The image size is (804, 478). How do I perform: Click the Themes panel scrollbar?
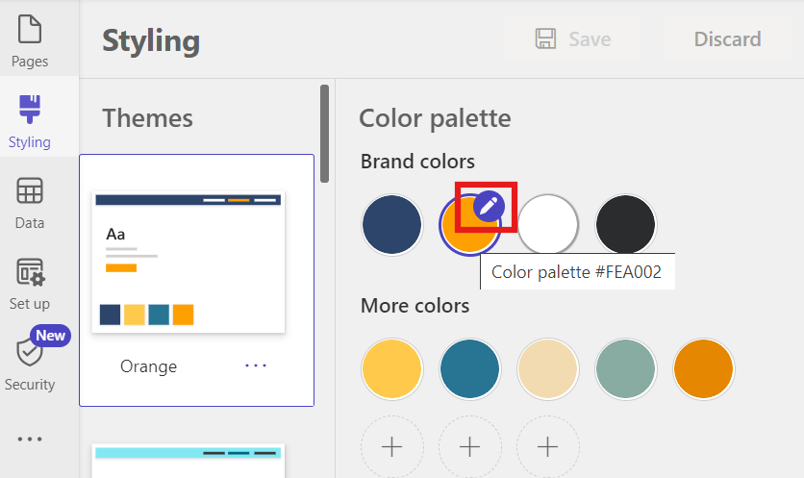tap(325, 133)
